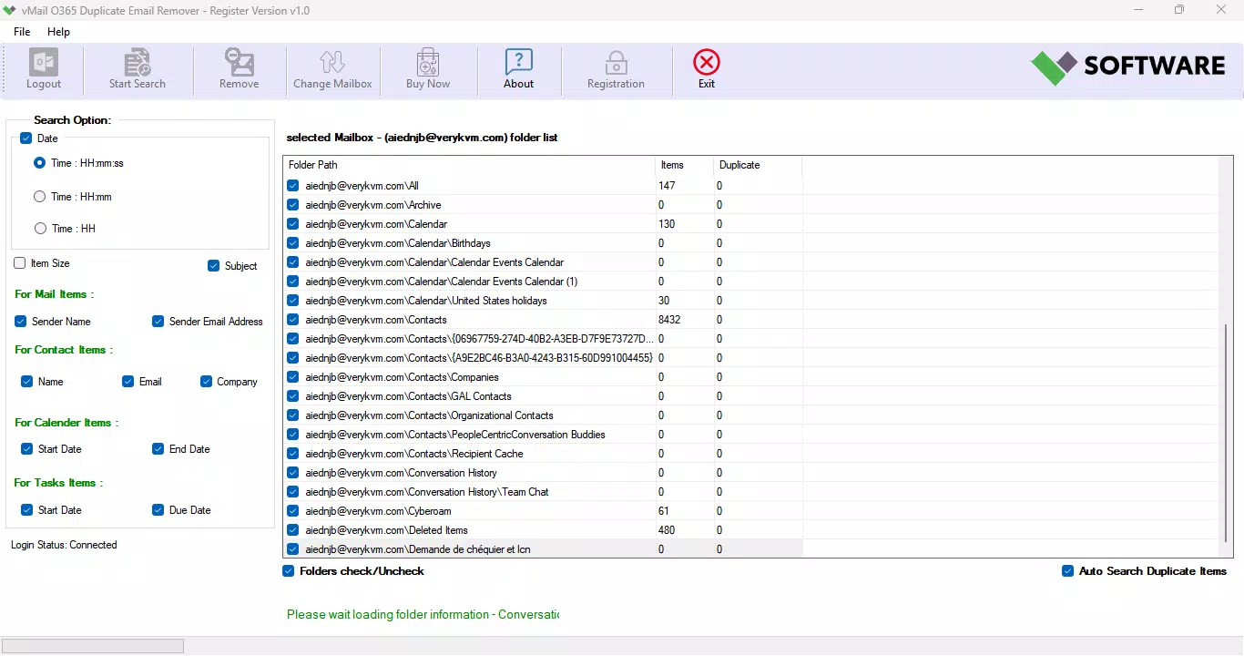The width and height of the screenshot is (1244, 656).
Task: Enable the Item Size checkbox
Action: (x=20, y=263)
